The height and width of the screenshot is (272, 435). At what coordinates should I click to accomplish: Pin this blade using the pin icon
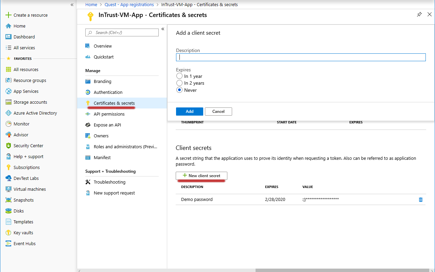coord(419,15)
